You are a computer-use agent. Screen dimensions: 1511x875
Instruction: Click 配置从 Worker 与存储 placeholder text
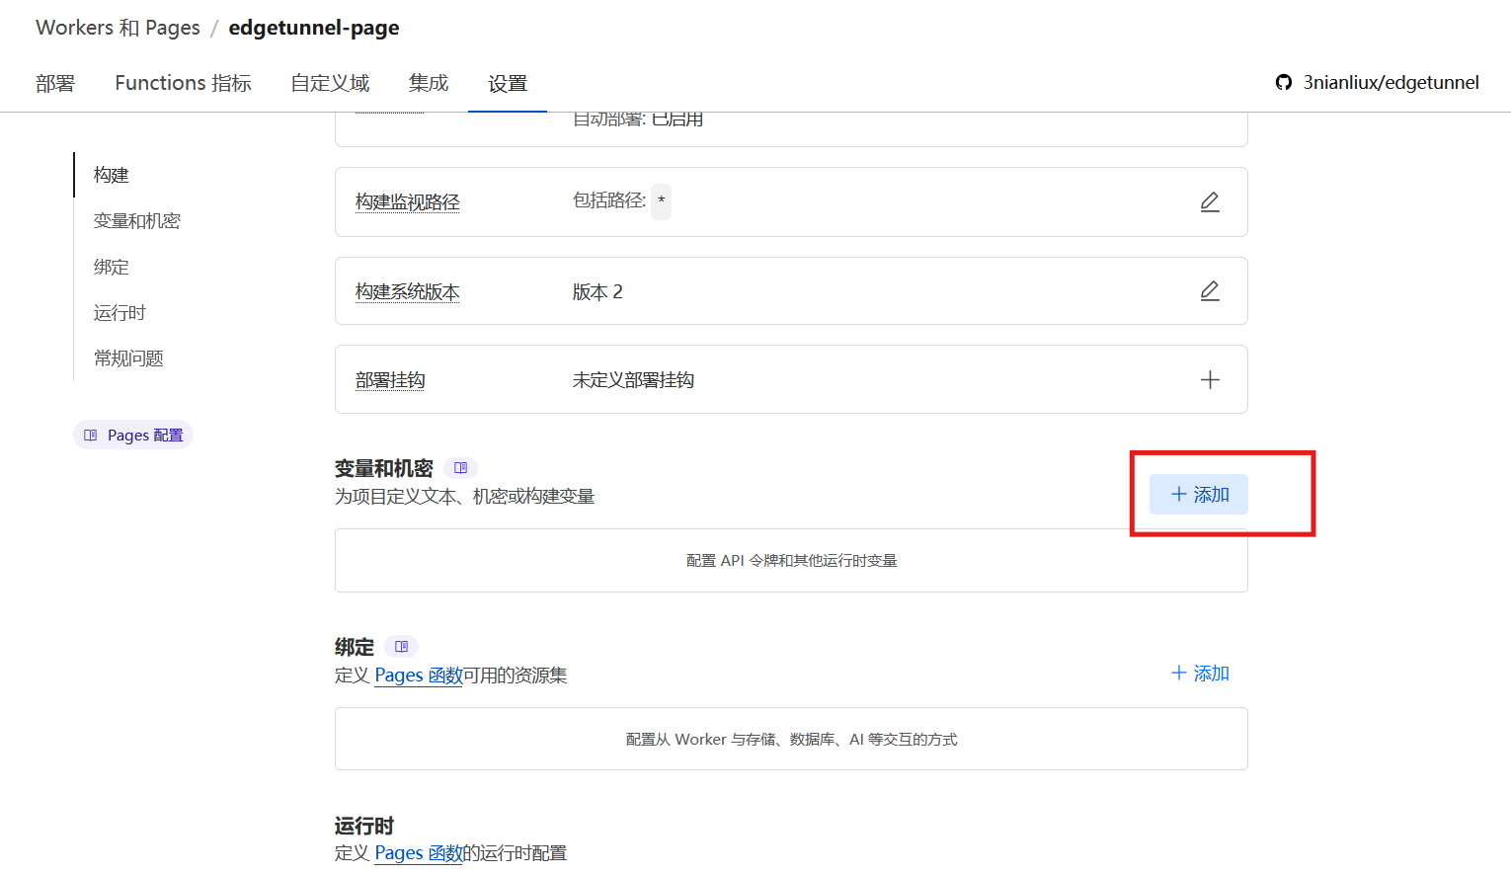pos(792,740)
